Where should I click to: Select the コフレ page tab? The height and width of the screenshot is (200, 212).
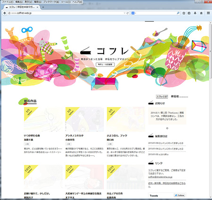(22, 7)
